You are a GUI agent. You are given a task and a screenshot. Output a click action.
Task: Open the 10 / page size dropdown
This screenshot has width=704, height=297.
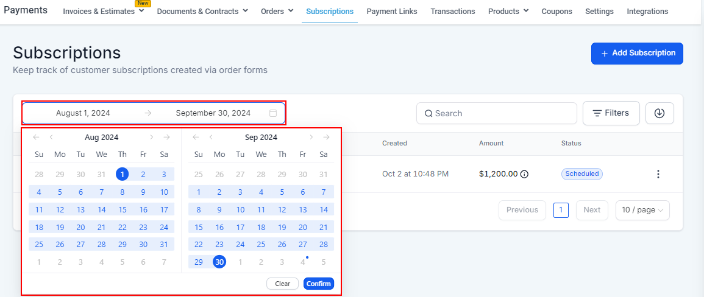[x=642, y=210]
